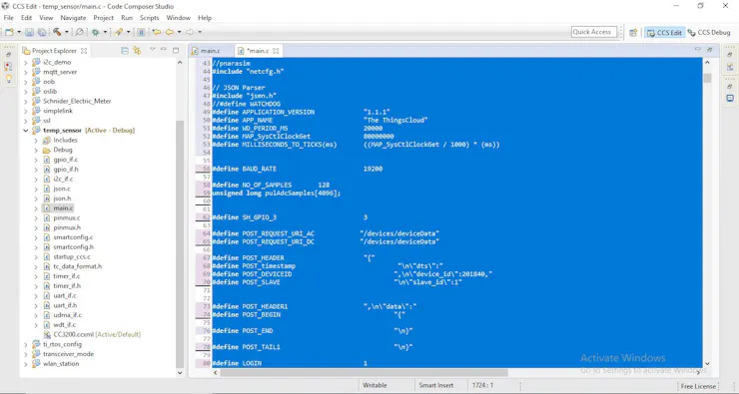Click the Smart Insert status field

(436, 386)
